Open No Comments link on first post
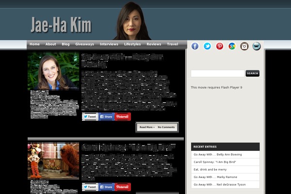 point(166,127)
